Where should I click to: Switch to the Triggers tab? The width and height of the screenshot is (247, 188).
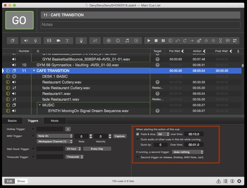click(33, 121)
